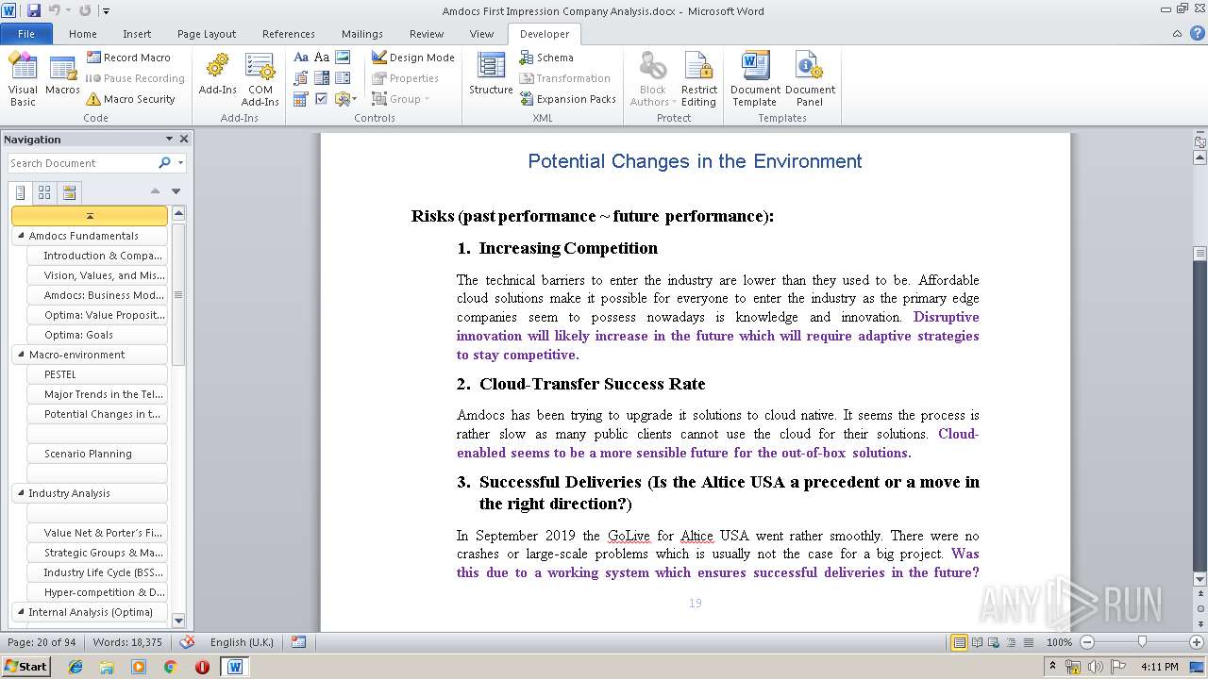This screenshot has height=679, width=1208.
Task: Go to PESTEL heading
Action: coord(98,374)
